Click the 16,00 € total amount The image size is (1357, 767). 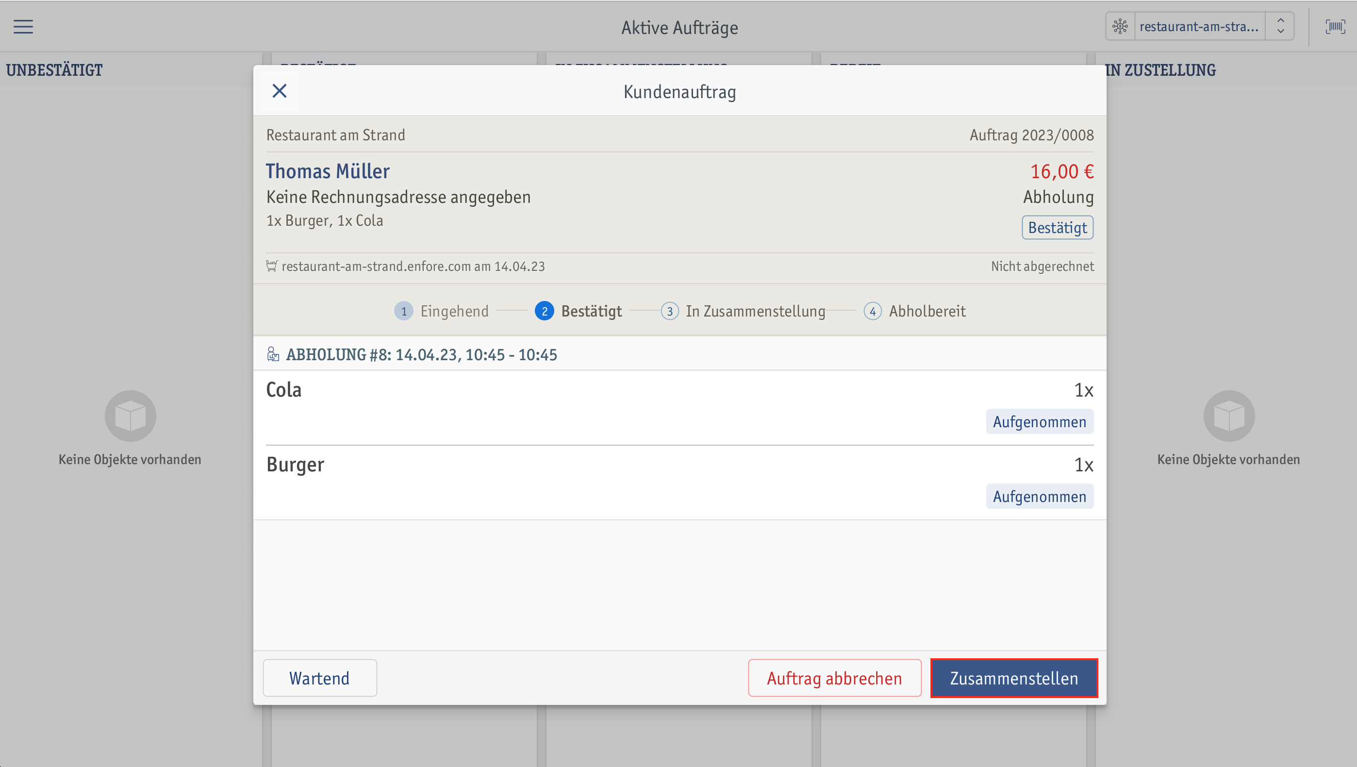coord(1062,172)
